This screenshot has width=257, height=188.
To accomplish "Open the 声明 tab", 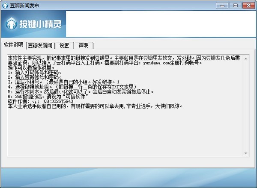I will [x=84, y=45].
